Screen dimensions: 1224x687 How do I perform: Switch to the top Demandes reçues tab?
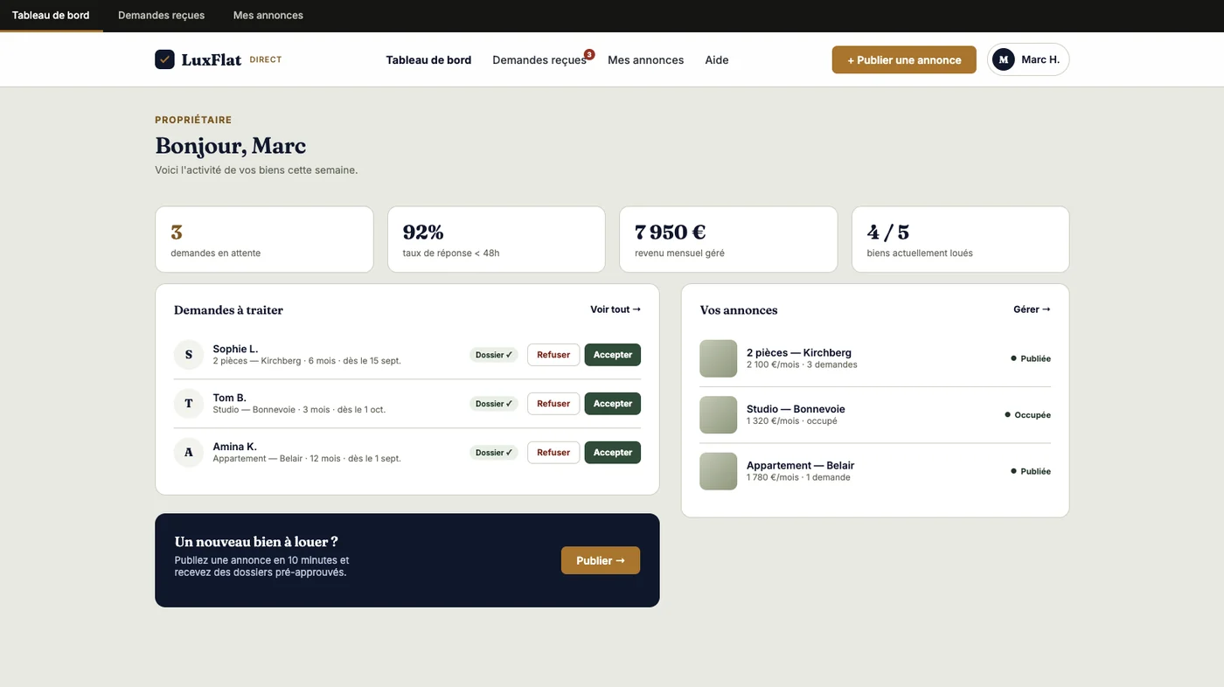tap(162, 16)
